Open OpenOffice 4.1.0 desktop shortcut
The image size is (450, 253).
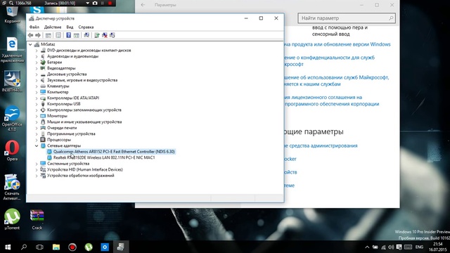pos(12,119)
